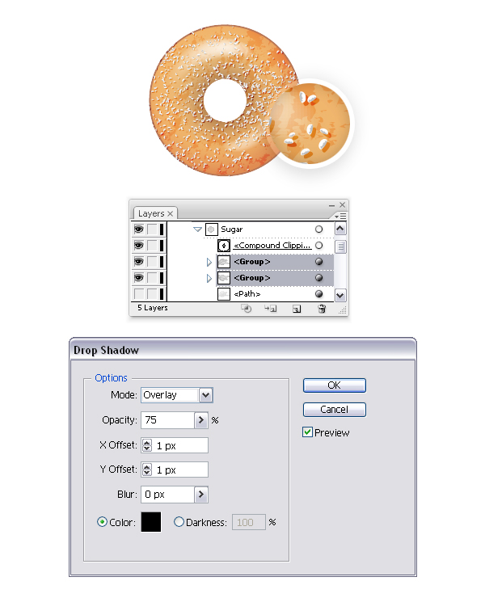Select the Darkness radio button

tap(179, 522)
